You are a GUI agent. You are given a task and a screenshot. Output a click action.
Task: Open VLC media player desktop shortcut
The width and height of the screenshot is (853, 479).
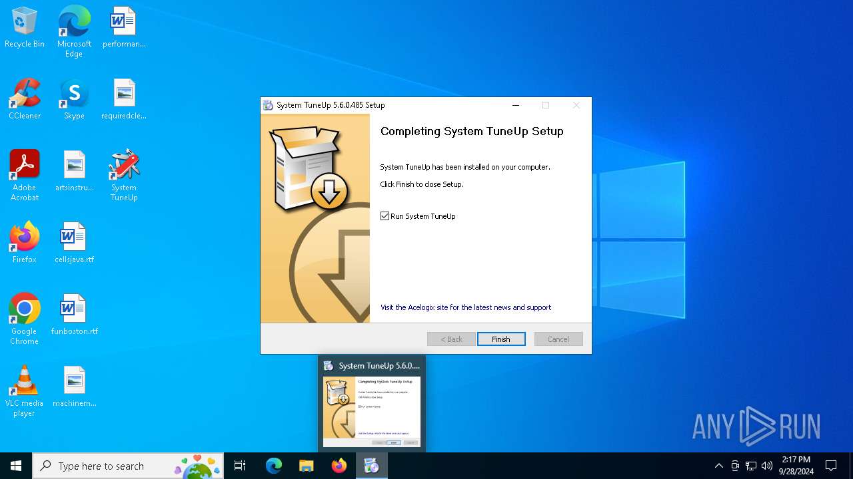point(25,391)
